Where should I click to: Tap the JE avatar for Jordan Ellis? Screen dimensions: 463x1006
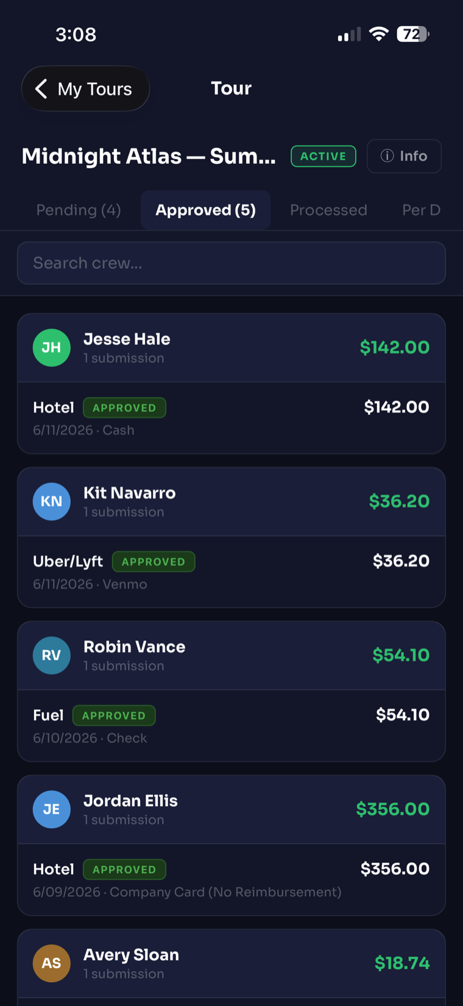51,809
